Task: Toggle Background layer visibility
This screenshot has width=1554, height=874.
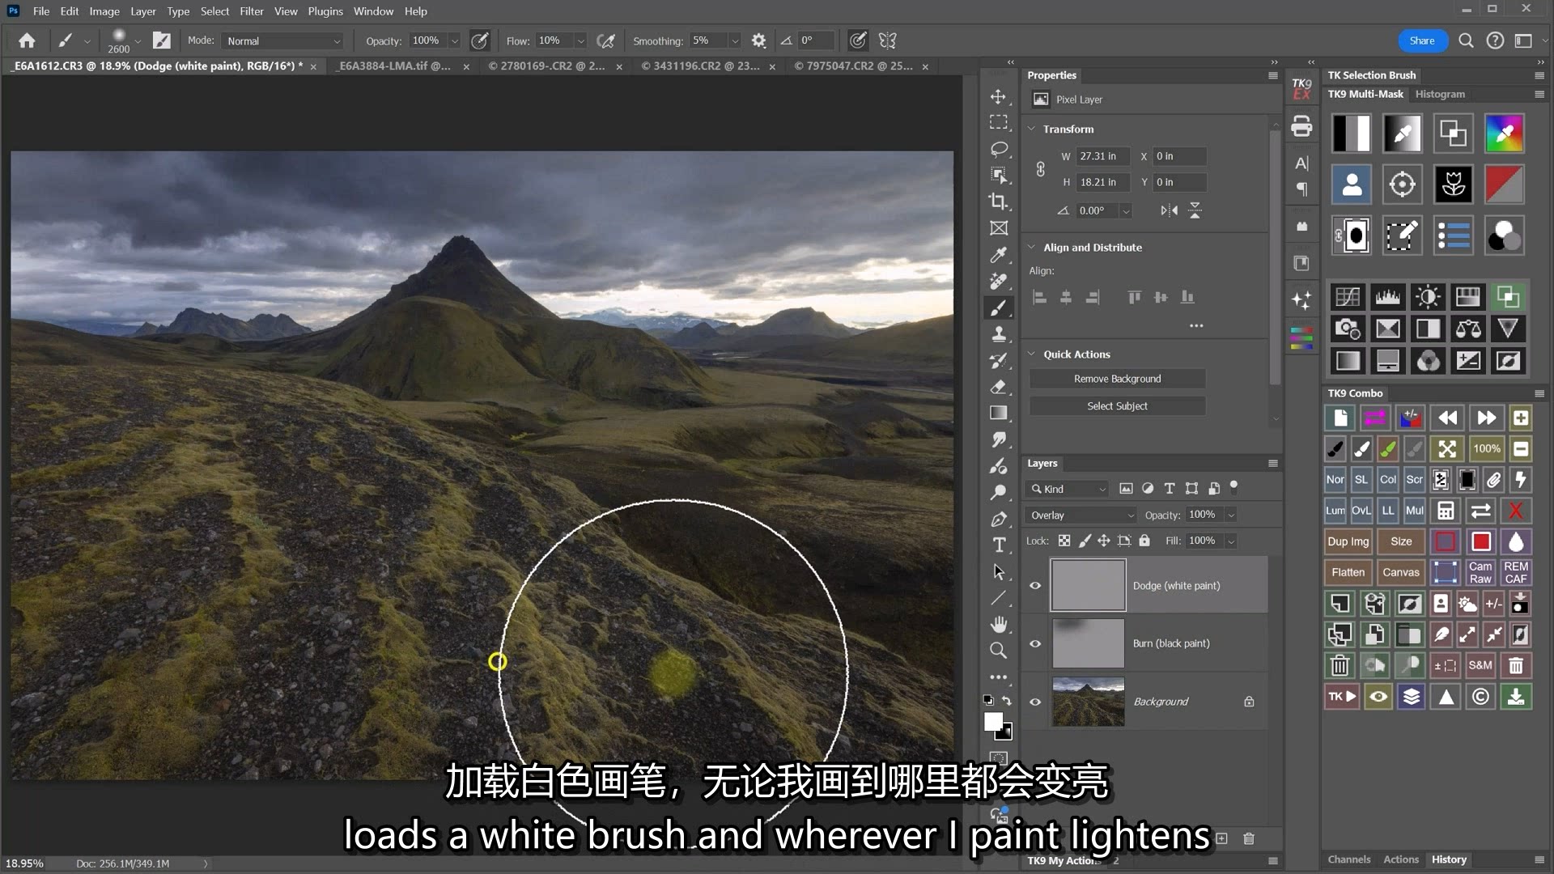Action: click(x=1035, y=702)
